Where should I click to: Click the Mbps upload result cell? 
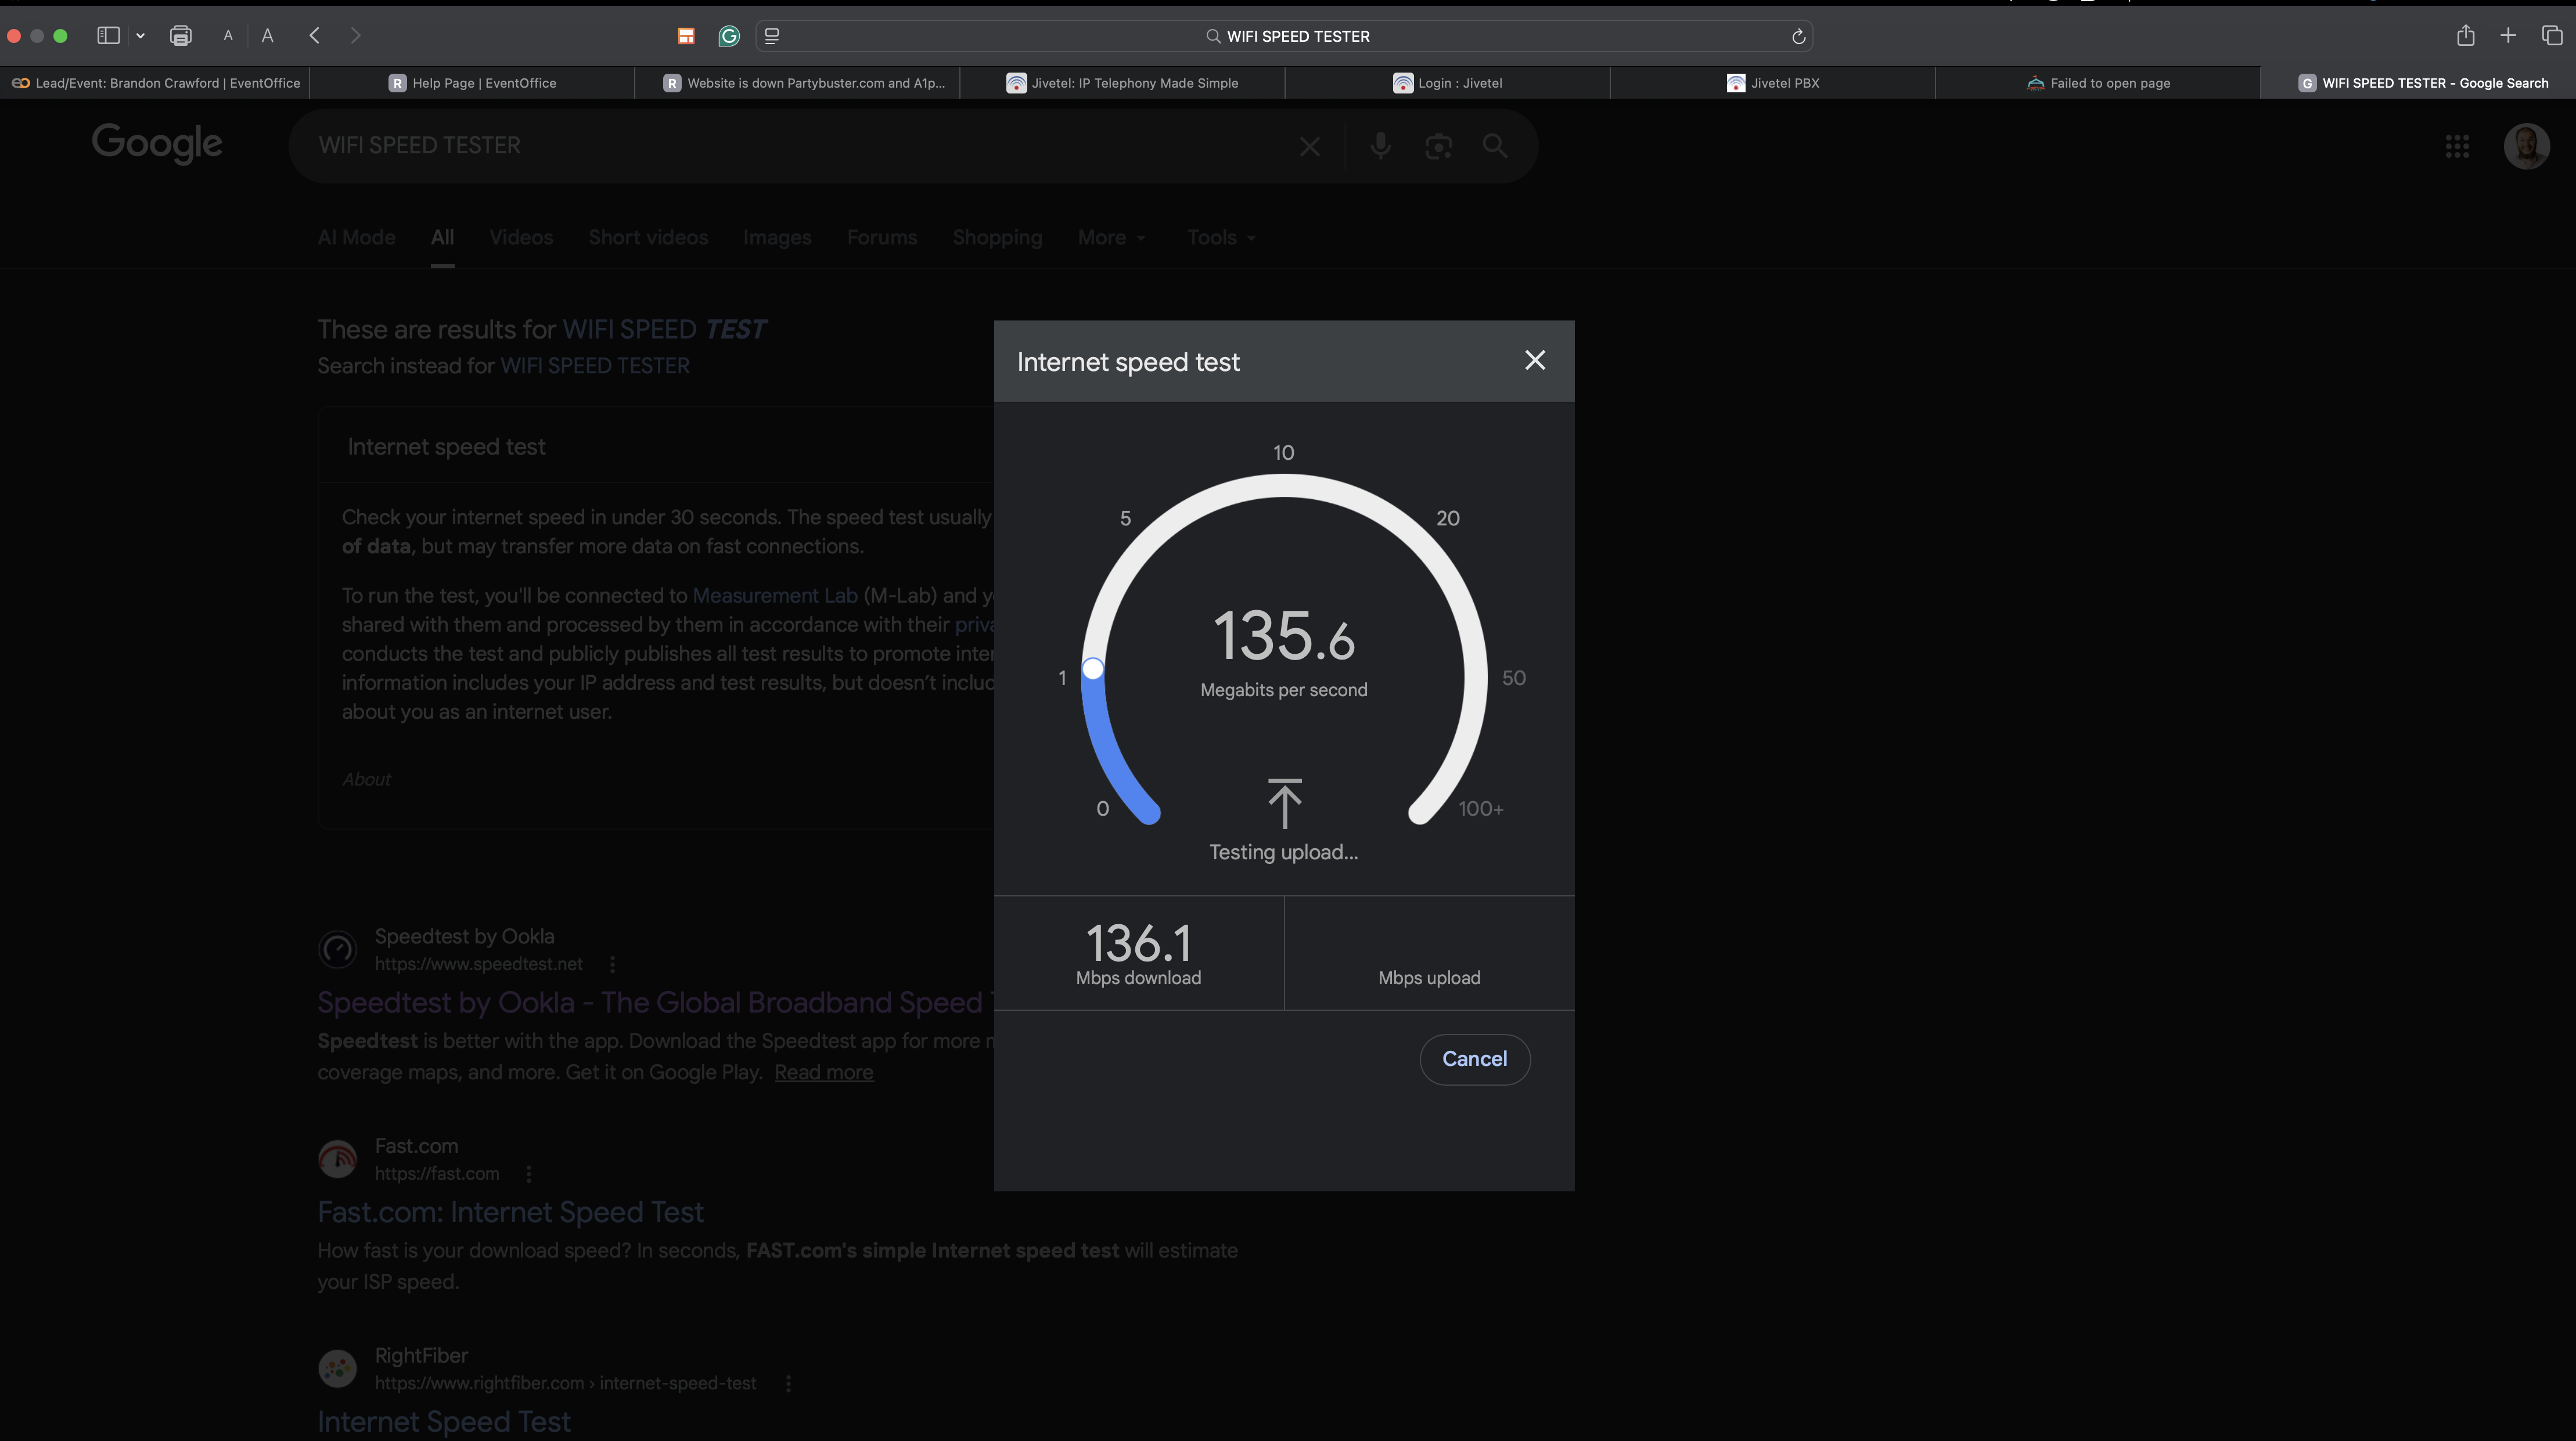[1429, 953]
